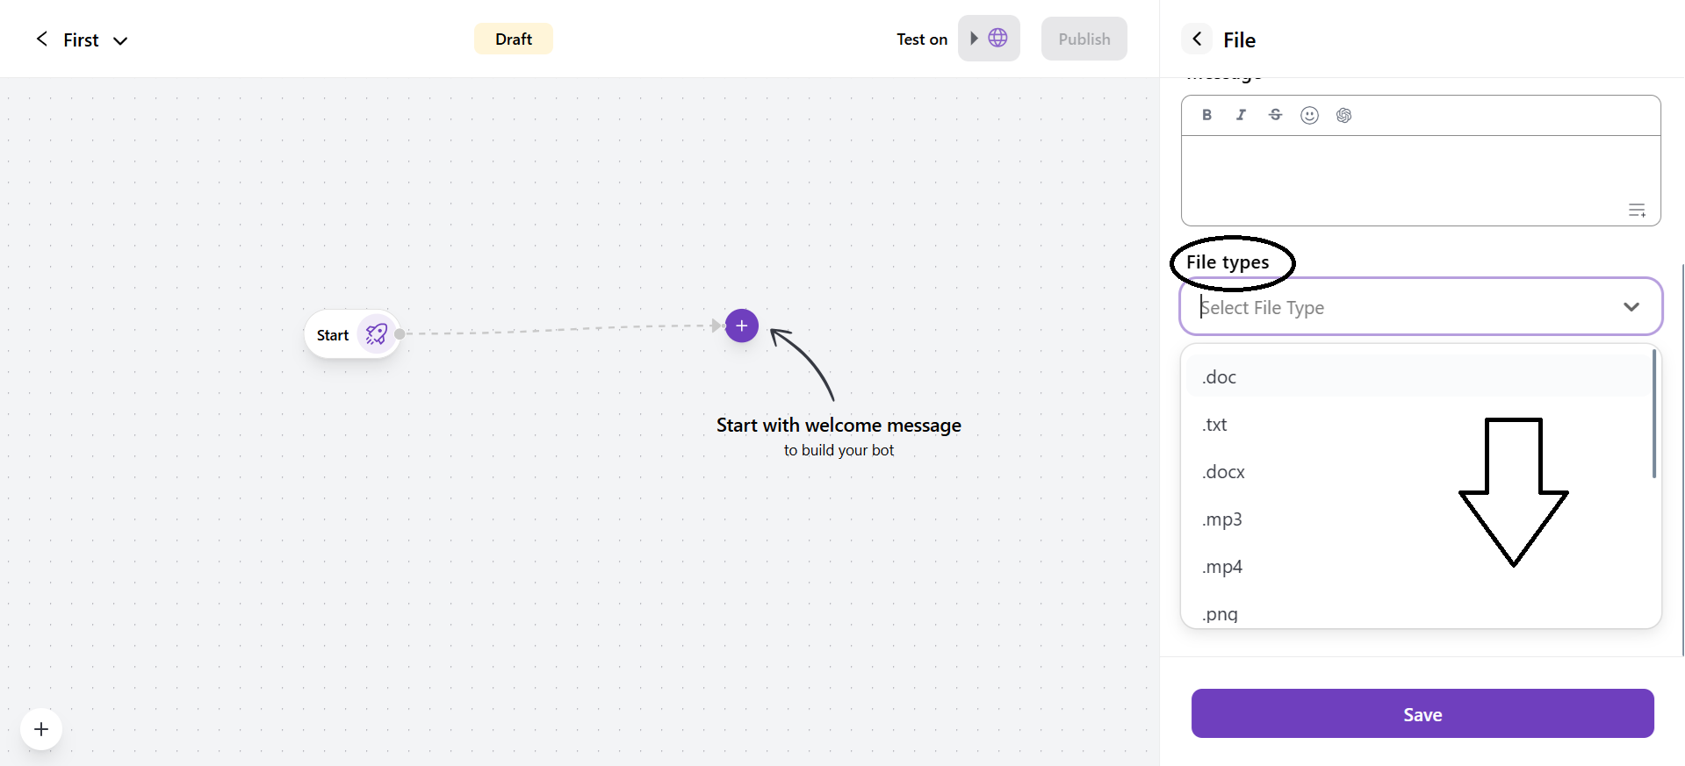Click the Save button

point(1422,714)
